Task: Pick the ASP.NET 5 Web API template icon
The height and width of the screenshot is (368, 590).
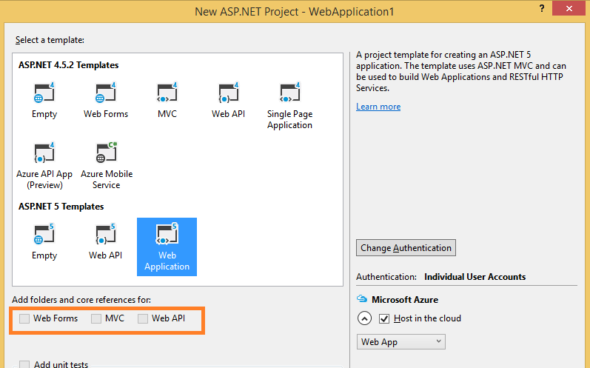Action: pyautogui.click(x=105, y=234)
